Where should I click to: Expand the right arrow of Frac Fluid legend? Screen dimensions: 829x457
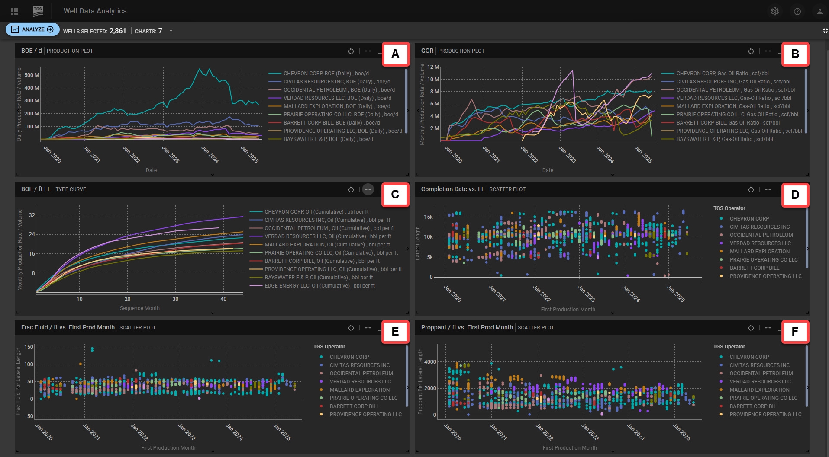click(x=407, y=387)
